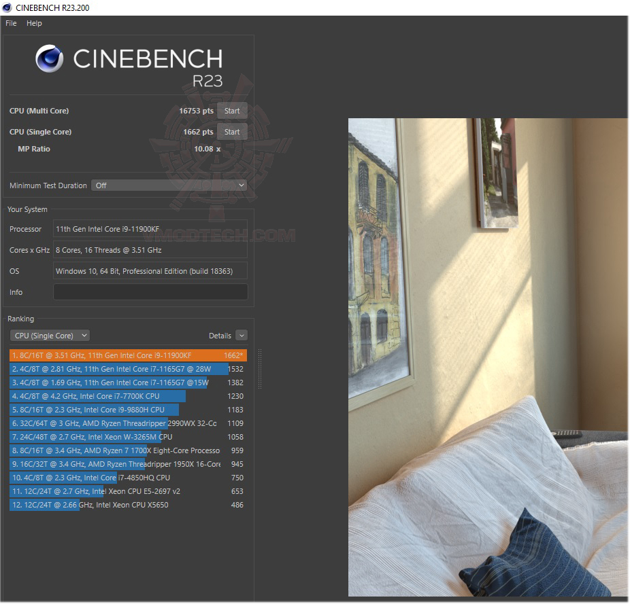
Task: Select ranking row 9 Threadripper 1950X
Action: (x=128, y=464)
